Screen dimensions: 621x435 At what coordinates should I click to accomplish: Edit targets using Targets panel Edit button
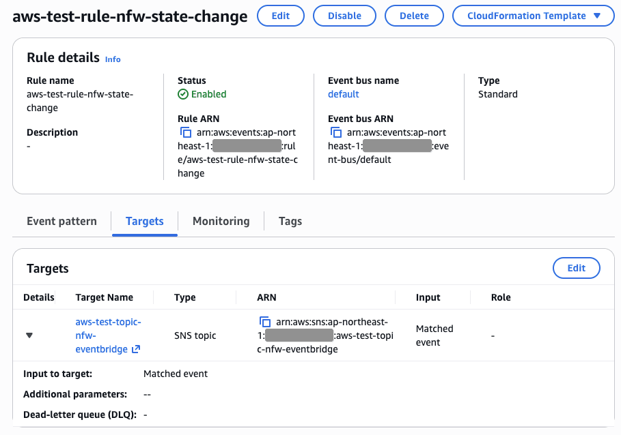point(576,268)
